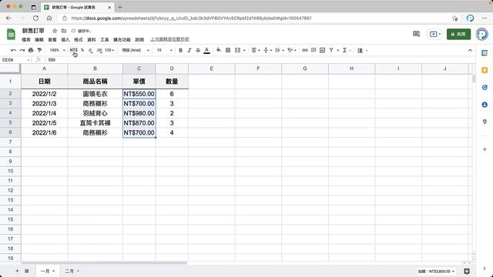This screenshot has width=493, height=277.
Task: Open the Arial font dropdown
Action: click(x=136, y=50)
